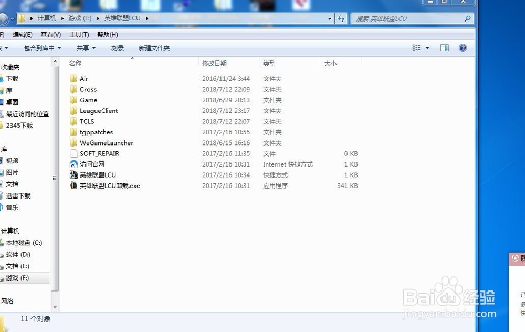525x332 pixels.
Task: Select the SOFT_REPAIR file icon
Action: point(73,153)
